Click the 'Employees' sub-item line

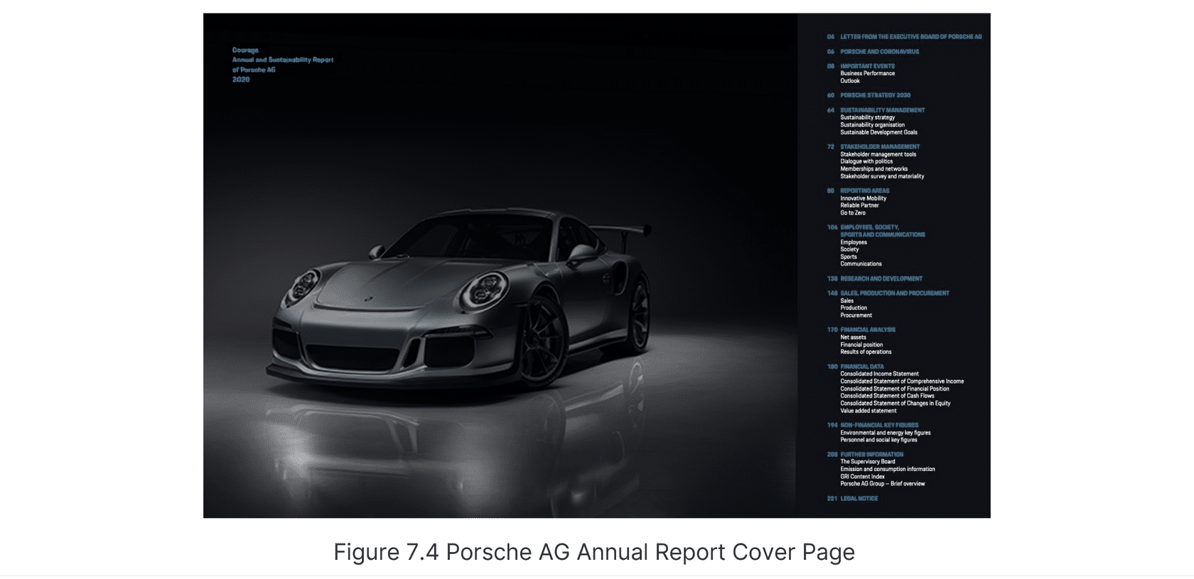point(854,242)
